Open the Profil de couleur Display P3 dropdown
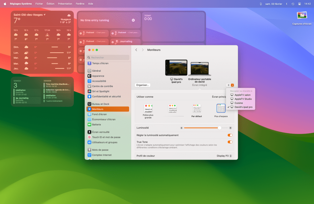 point(224,156)
